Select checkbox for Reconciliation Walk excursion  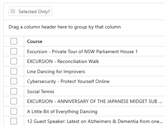[14, 61]
